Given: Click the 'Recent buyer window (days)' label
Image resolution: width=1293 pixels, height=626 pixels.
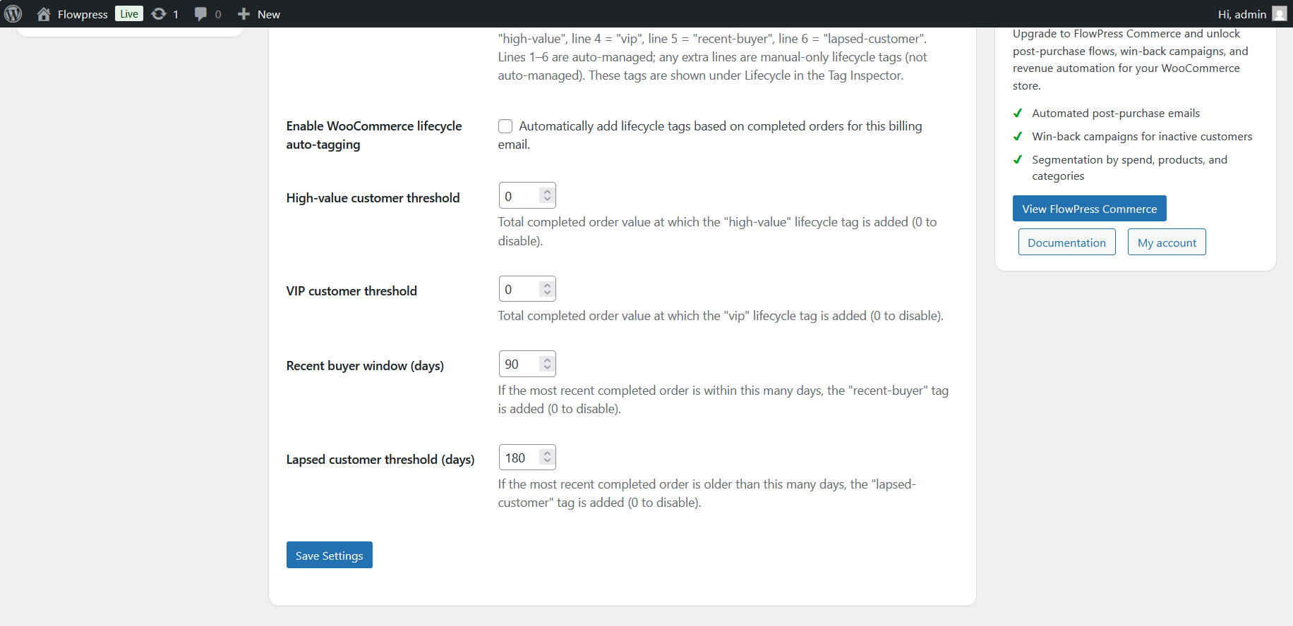Looking at the screenshot, I should [x=365, y=366].
